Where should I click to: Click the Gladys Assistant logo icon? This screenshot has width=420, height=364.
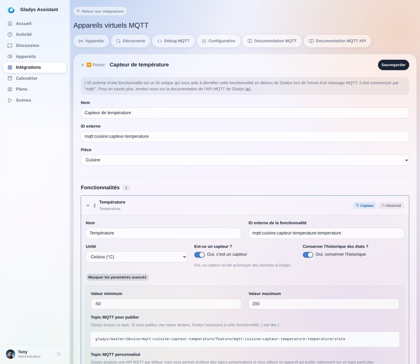pos(11,10)
